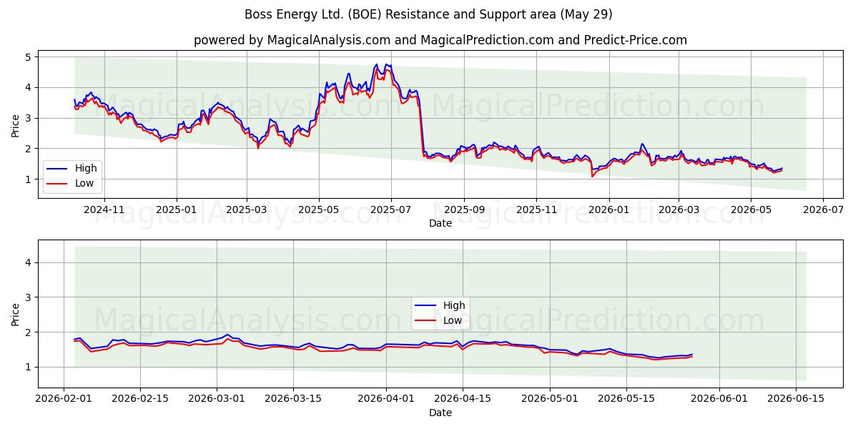858x429 pixels.
Task: Click the '2026-06-15' date label on the bottom chart axis
Action: click(796, 400)
